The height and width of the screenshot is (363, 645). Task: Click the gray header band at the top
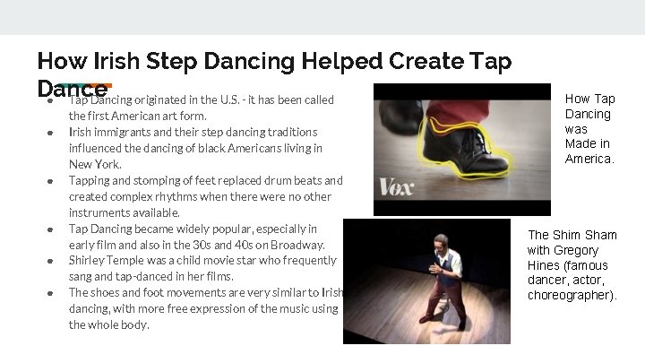tap(322, 17)
